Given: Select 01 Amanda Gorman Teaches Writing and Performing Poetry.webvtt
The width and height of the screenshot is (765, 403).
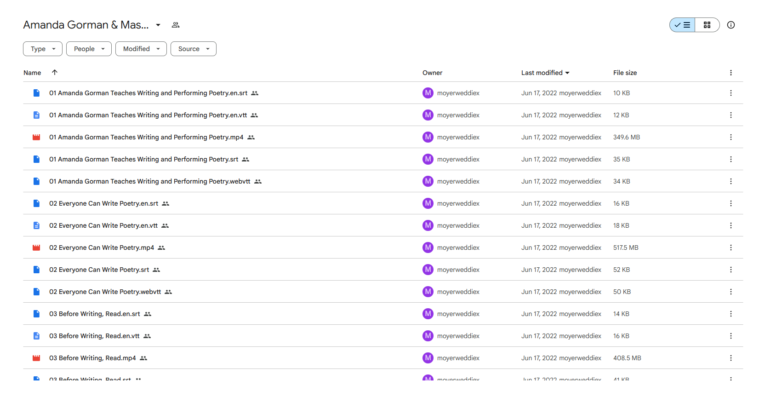Looking at the screenshot, I should coord(383,181).
